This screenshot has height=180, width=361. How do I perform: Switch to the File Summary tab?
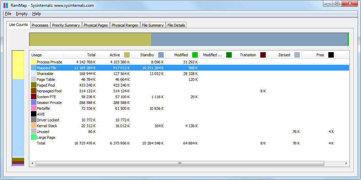coord(153,25)
